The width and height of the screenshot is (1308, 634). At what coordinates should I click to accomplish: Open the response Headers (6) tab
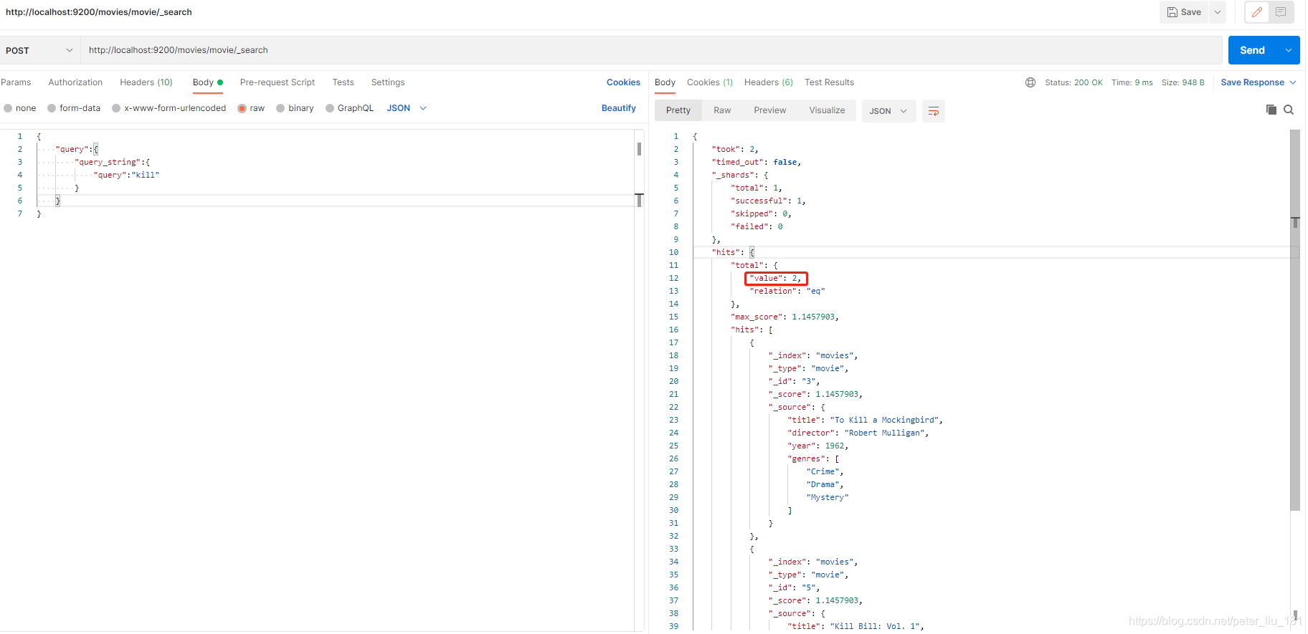(769, 82)
